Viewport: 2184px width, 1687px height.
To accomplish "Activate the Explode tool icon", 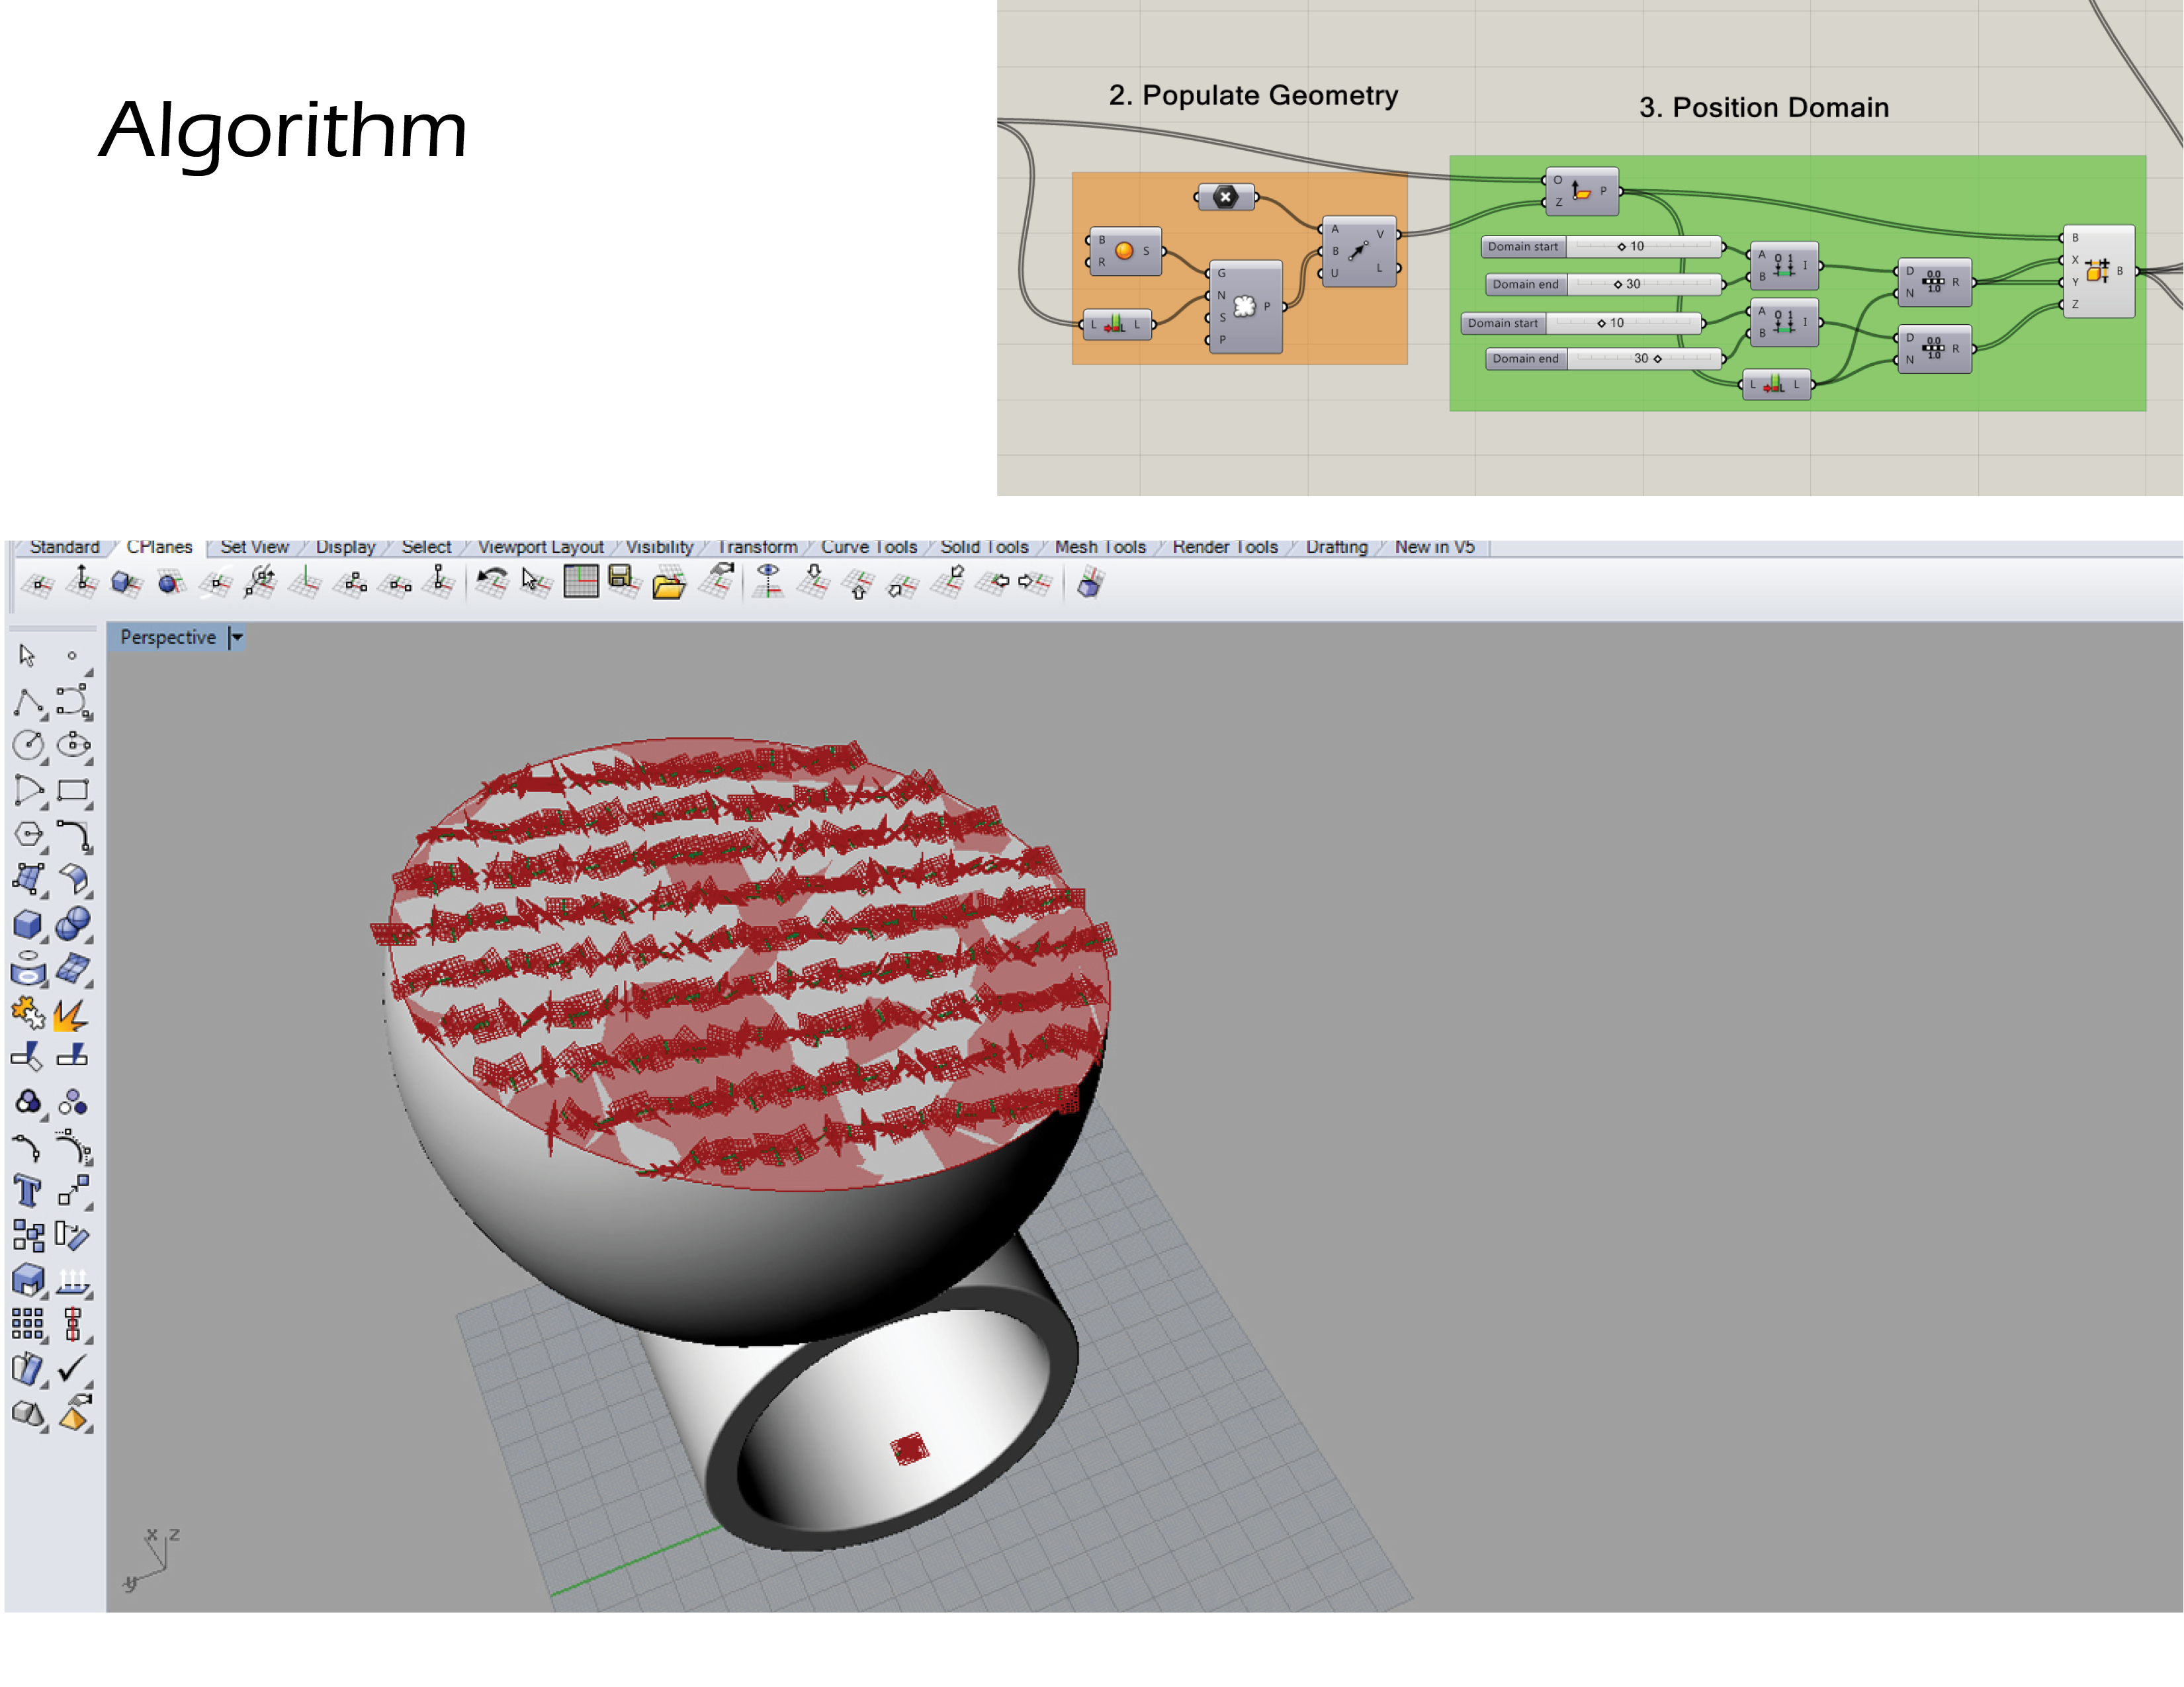I will 70,1015.
